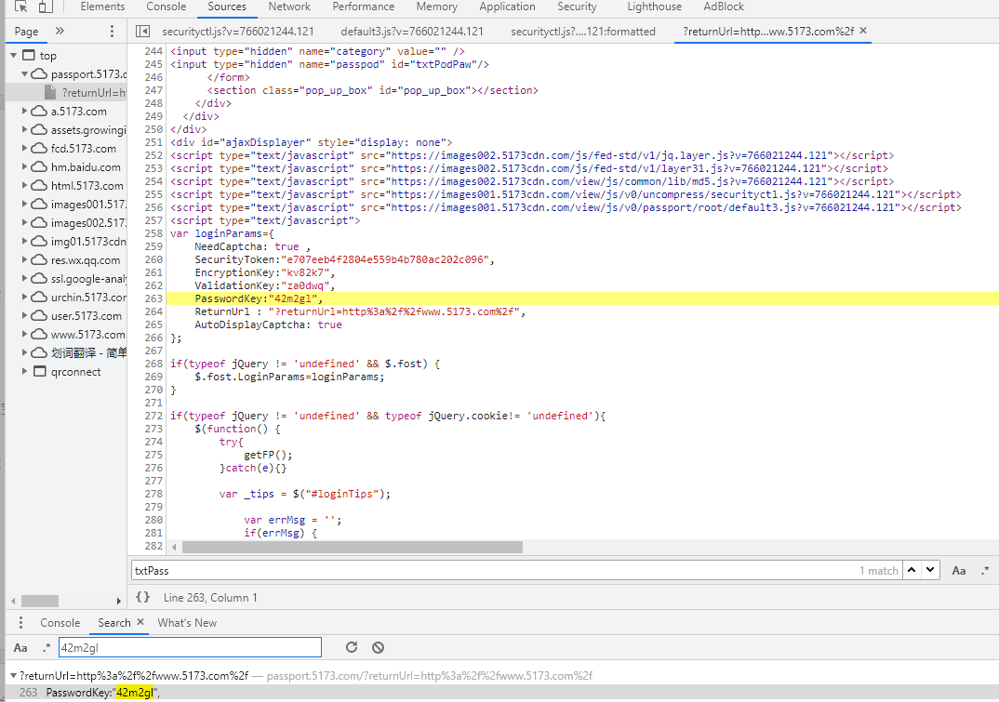Open the Memory tab
Viewport: 999px width, 702px height.
436,7
